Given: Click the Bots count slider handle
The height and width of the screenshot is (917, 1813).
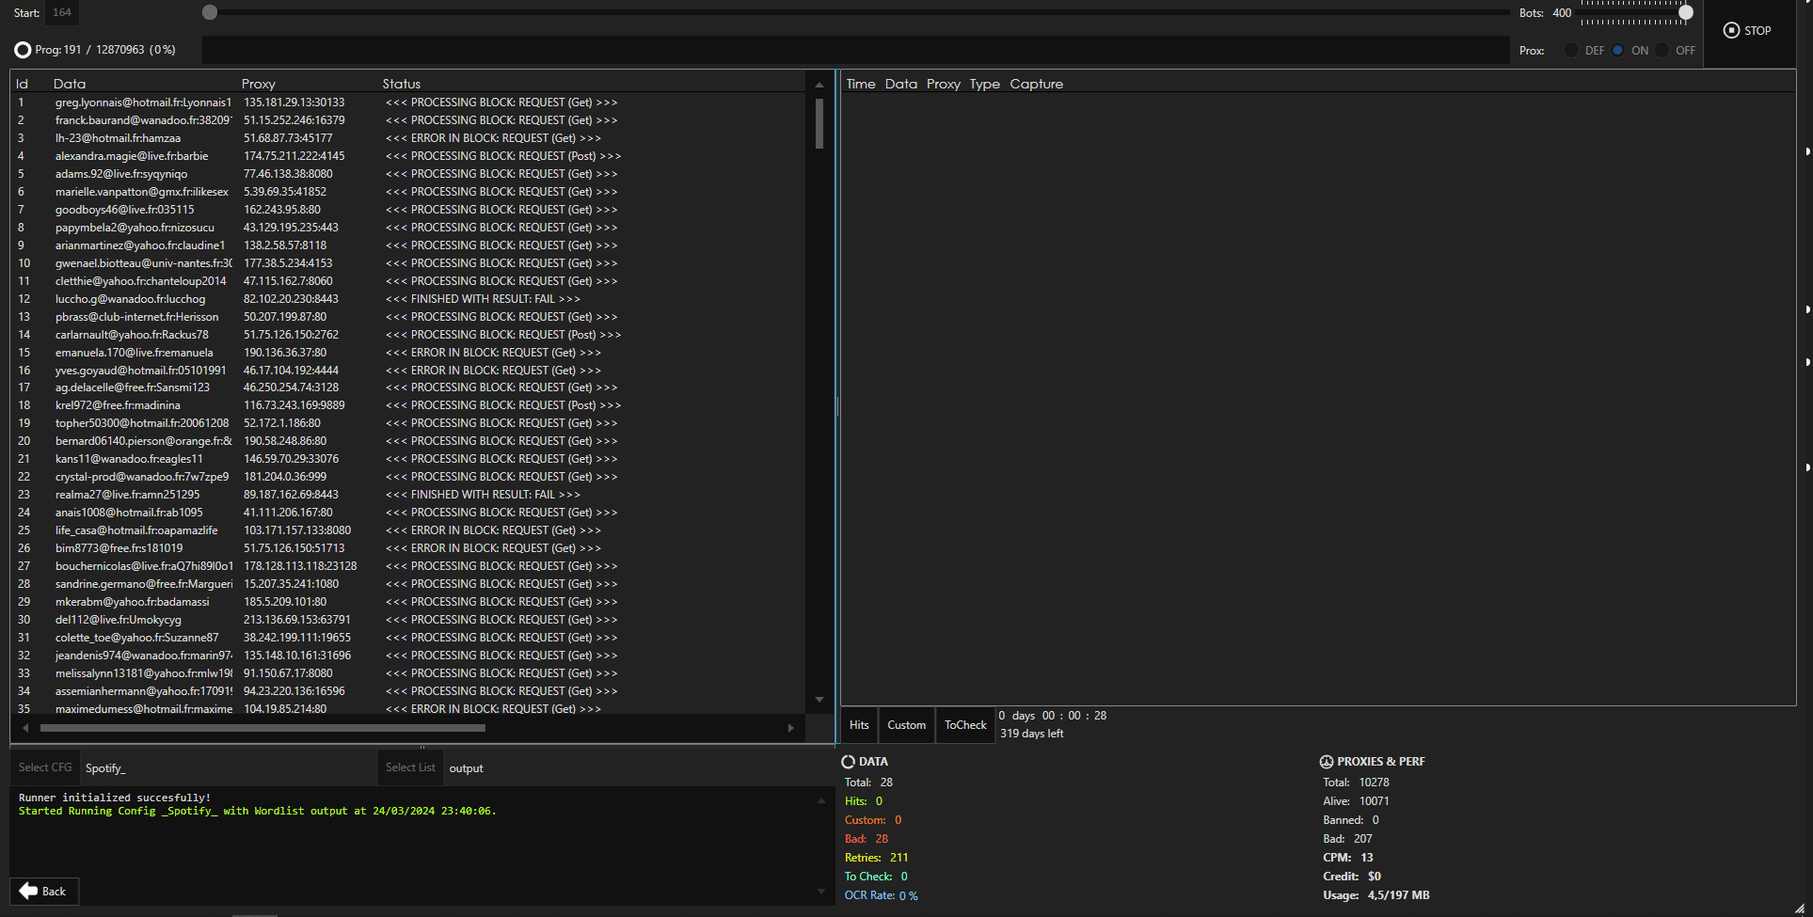Looking at the screenshot, I should [1686, 13].
